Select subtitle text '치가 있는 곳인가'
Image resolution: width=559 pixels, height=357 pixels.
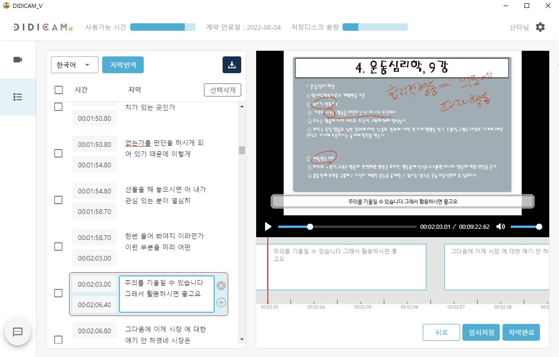[x=150, y=107]
